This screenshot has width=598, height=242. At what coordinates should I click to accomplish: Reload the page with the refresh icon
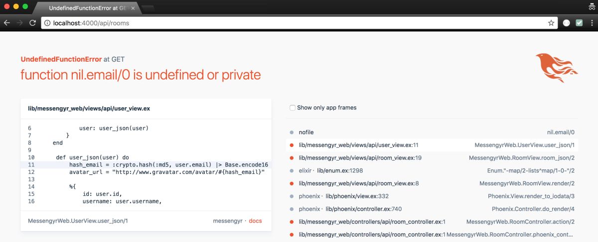click(33, 23)
